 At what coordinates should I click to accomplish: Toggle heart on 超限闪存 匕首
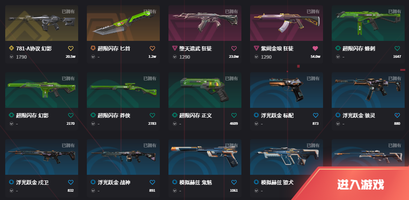click(152, 48)
